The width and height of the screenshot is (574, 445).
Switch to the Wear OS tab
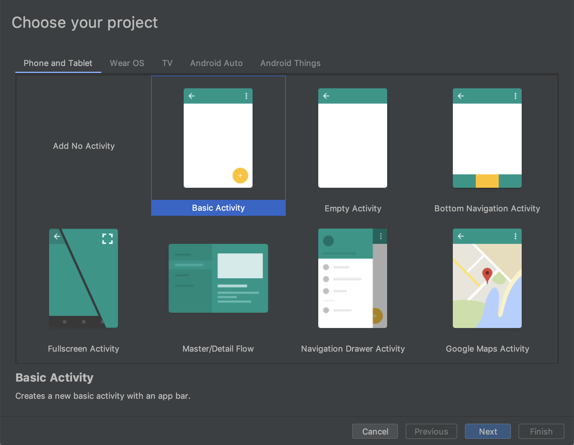pos(127,63)
